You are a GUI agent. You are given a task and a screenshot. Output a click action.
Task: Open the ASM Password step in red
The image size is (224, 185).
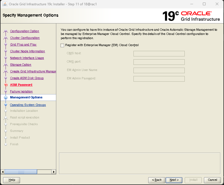point(21,85)
